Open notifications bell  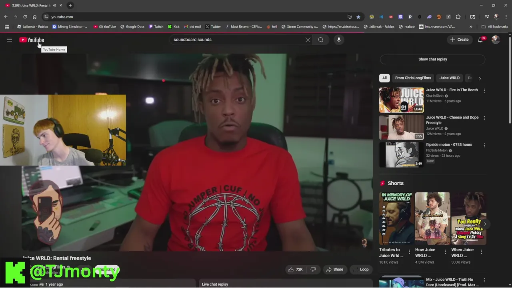[x=480, y=40]
